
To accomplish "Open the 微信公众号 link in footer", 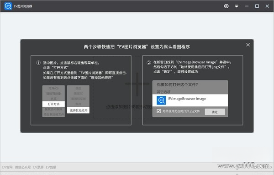I will pos(23,167).
